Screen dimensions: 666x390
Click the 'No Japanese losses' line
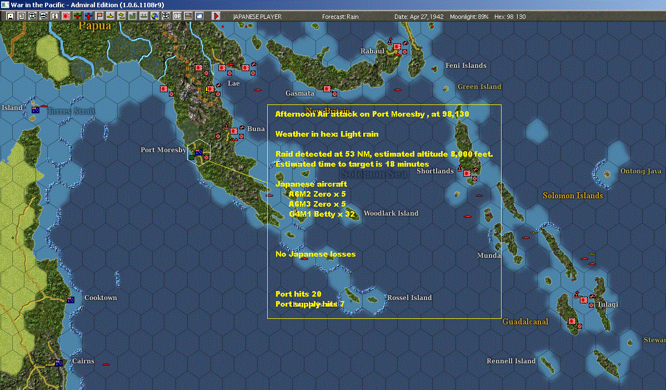pyautogui.click(x=315, y=254)
